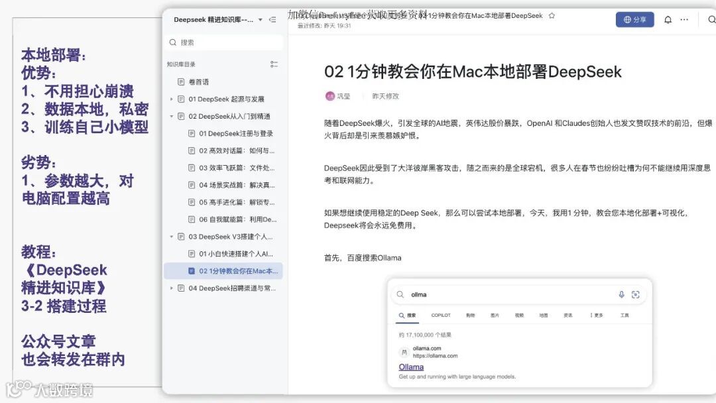This screenshot has height=403, width=716.
Task: Click the search field in the sidebar
Action: pos(223,42)
